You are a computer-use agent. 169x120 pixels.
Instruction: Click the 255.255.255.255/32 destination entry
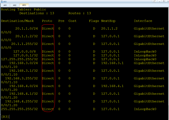(19, 109)
